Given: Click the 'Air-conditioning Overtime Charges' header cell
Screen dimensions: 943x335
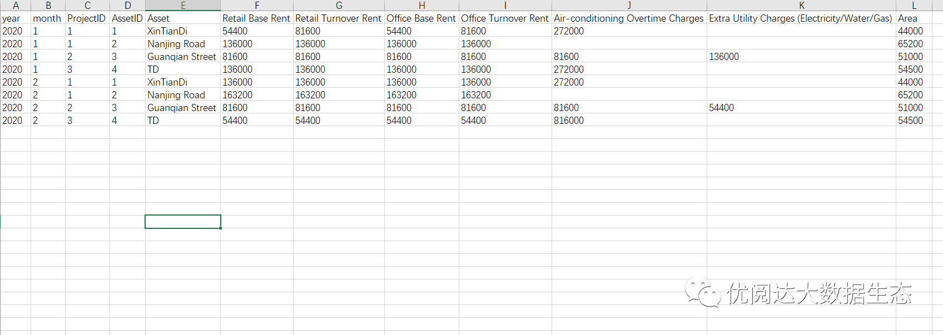Looking at the screenshot, I should [x=629, y=18].
